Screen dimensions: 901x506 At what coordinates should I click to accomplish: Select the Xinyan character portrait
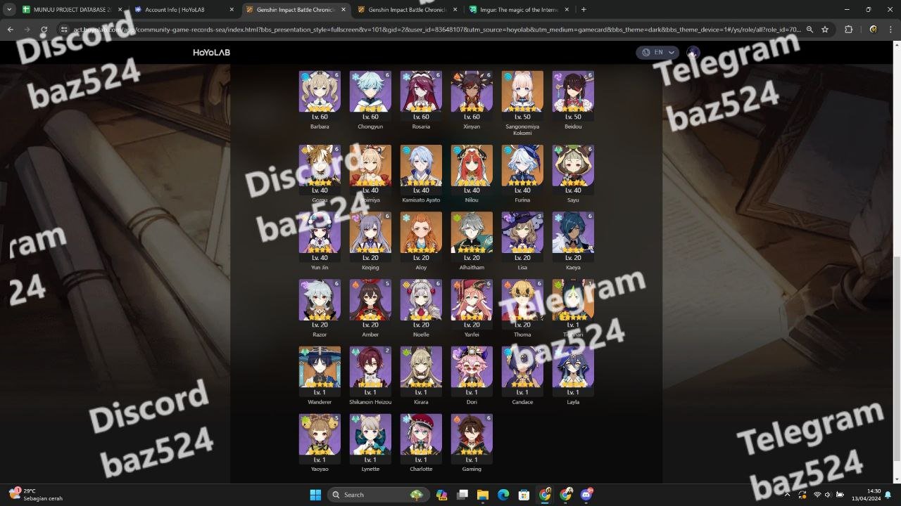pos(472,96)
